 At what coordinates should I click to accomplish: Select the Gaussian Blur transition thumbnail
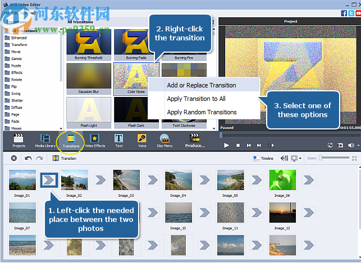pyautogui.click(x=89, y=78)
